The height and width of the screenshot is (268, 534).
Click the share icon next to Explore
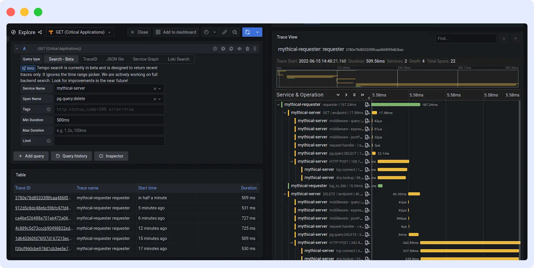[x=40, y=32]
